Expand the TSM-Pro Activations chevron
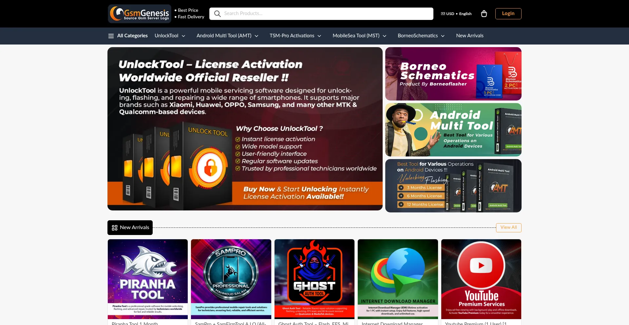Image resolution: width=629 pixels, height=325 pixels. [319, 36]
